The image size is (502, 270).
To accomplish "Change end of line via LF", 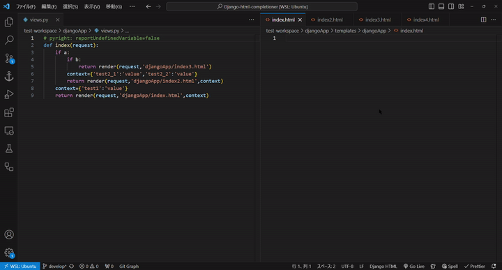I will 361,266.
